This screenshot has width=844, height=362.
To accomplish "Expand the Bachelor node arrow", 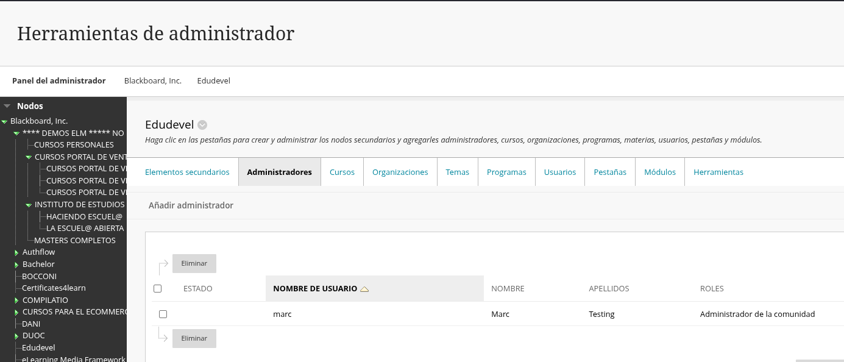I will [16, 264].
